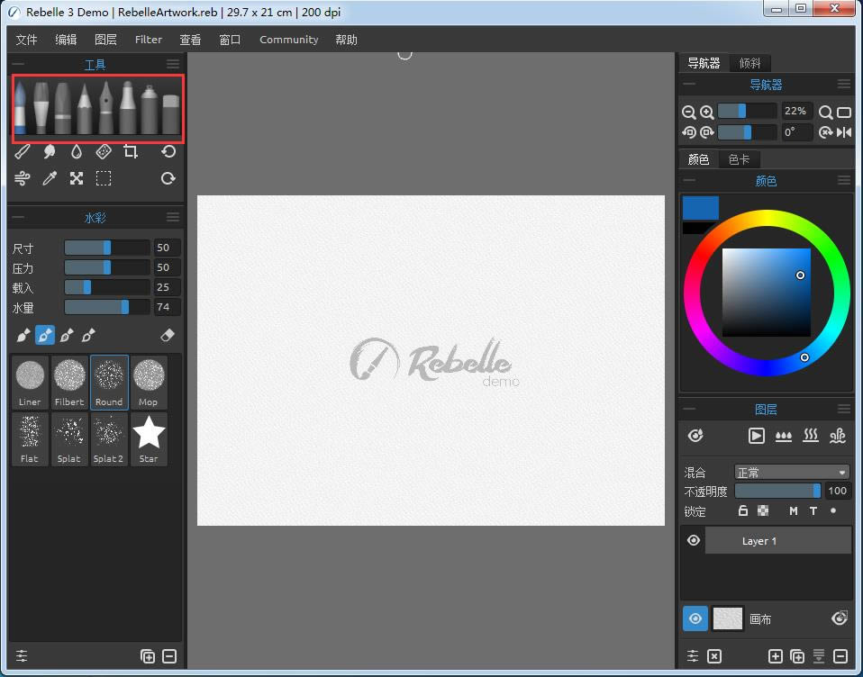Screen dimensions: 863x677
Task: Select the dashed rectangle Selection tool
Action: pos(104,178)
